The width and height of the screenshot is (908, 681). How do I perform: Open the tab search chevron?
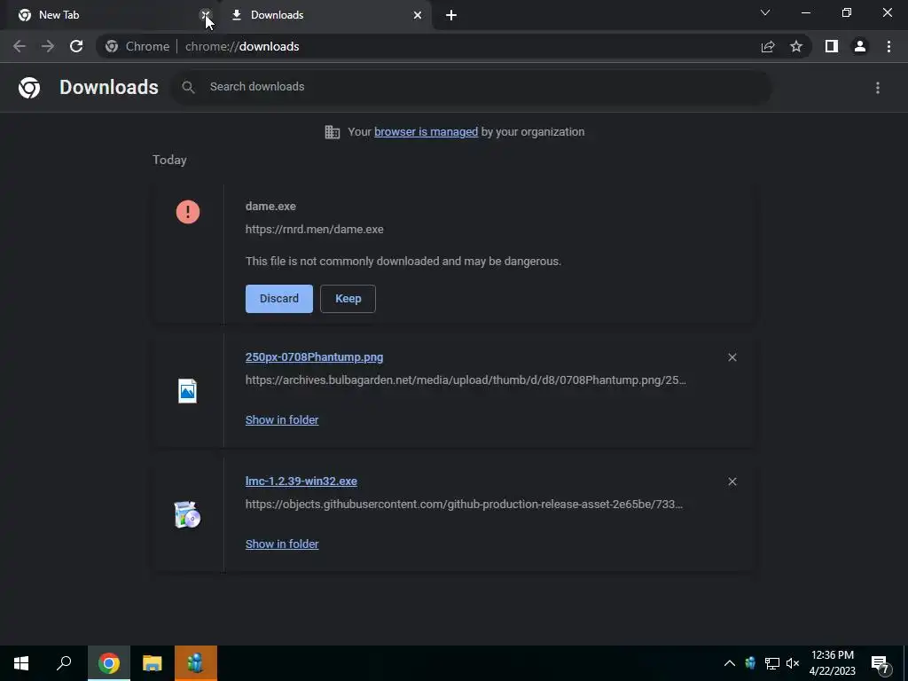[765, 12]
